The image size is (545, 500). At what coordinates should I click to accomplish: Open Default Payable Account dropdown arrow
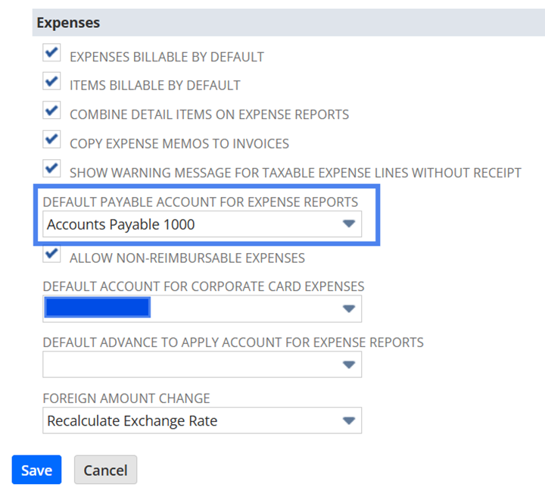[x=348, y=224]
